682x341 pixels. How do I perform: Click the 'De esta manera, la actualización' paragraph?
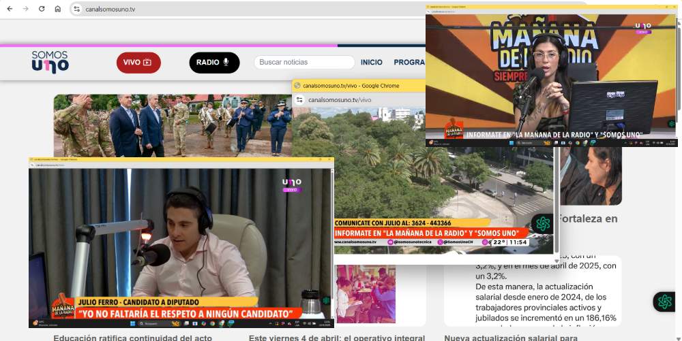546,302
